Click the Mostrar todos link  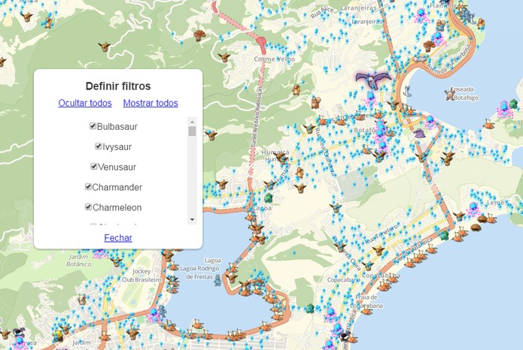[x=151, y=103]
